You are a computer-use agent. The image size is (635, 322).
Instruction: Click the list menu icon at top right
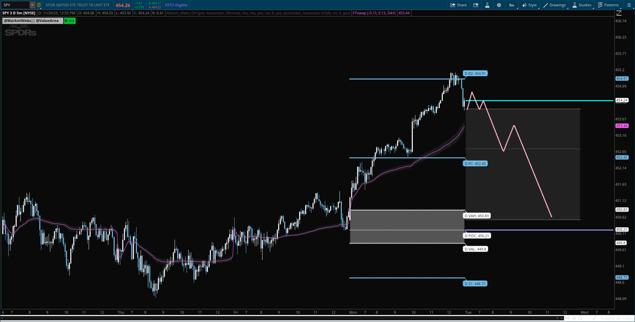point(629,5)
